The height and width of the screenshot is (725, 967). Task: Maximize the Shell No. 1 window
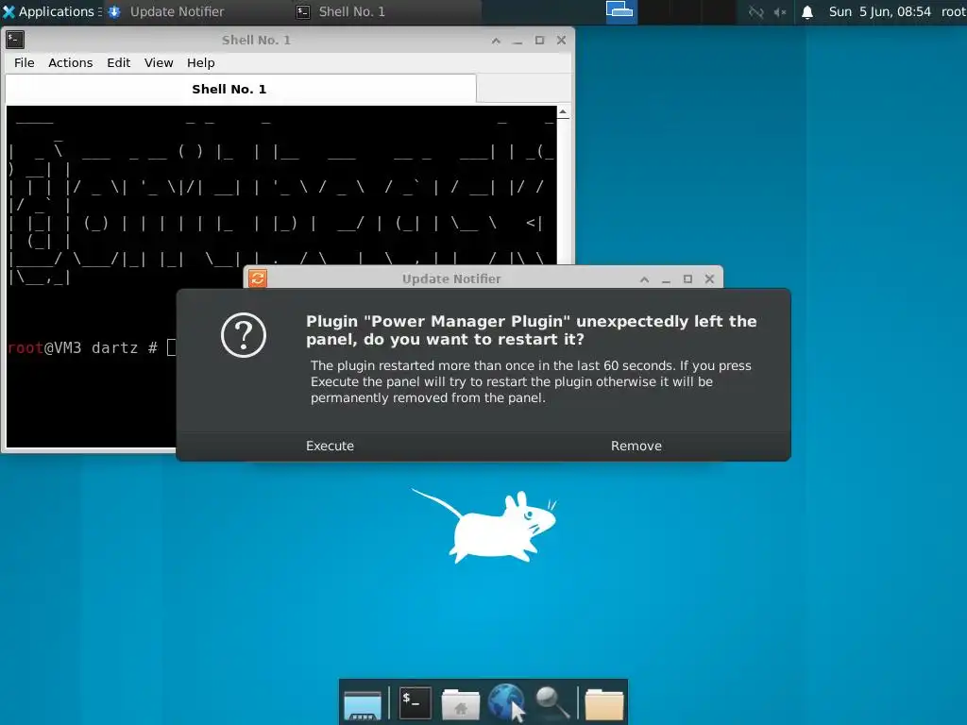539,41
